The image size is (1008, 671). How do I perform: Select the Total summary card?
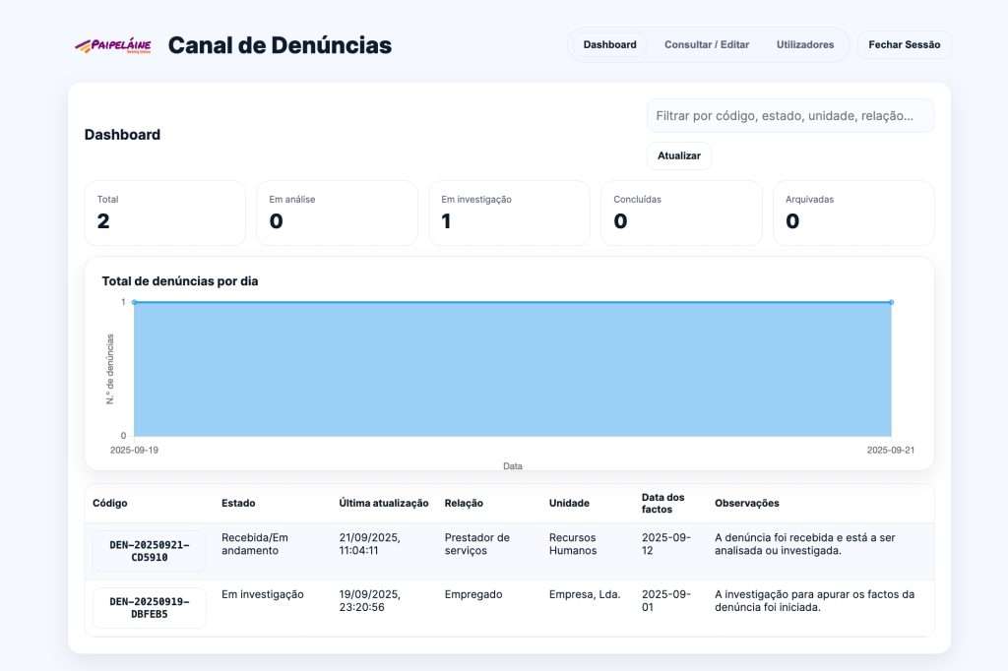[x=164, y=213]
